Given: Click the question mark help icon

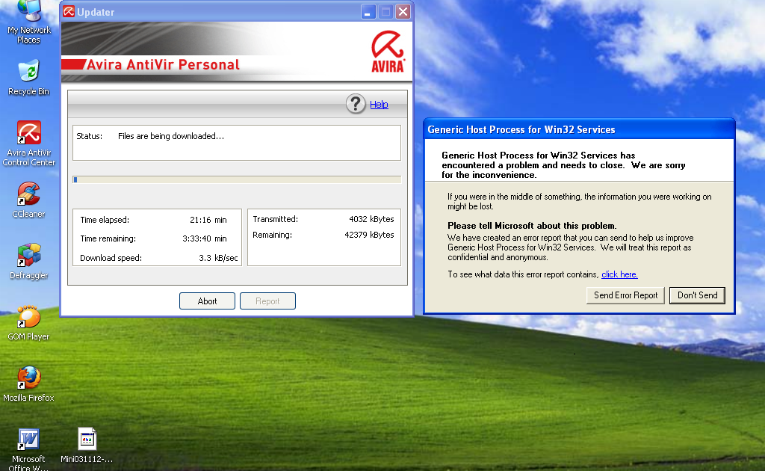Looking at the screenshot, I should click(356, 104).
